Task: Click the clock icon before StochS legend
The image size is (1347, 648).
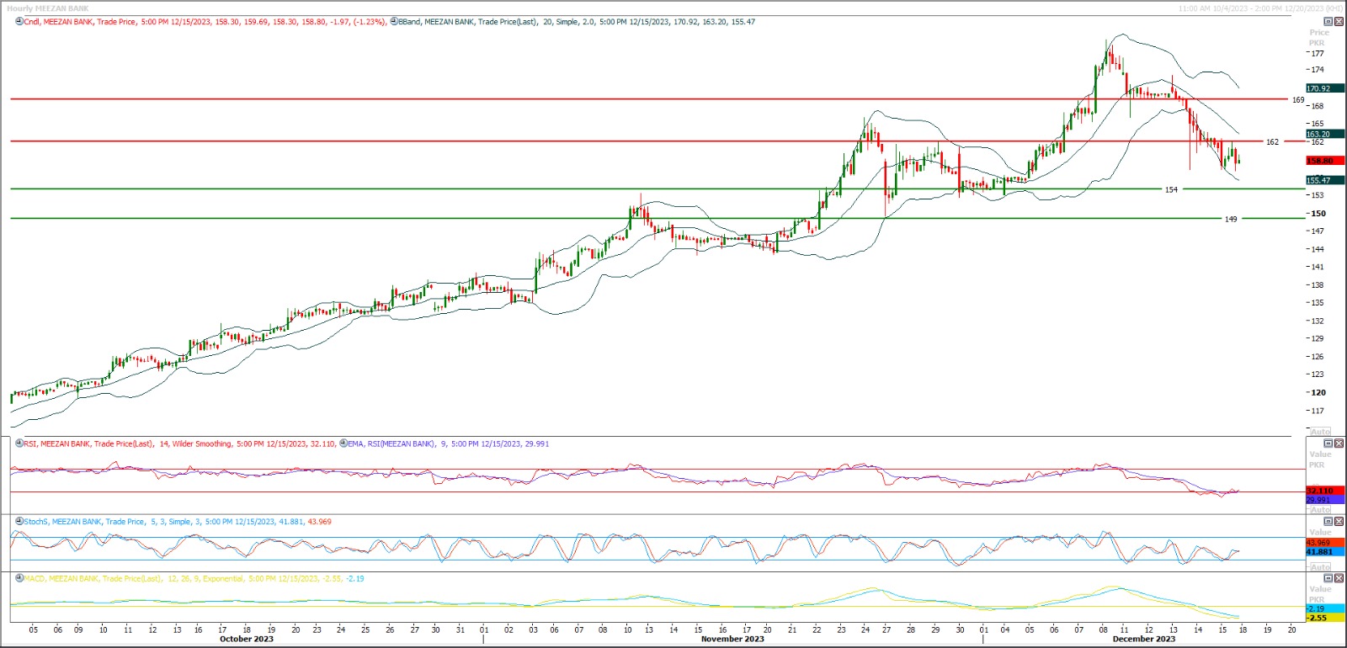Action: pos(19,522)
